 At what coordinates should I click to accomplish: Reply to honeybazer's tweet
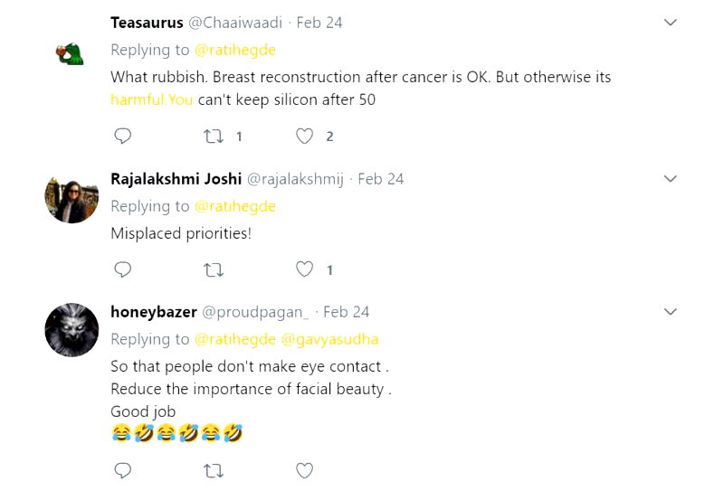tap(123, 470)
